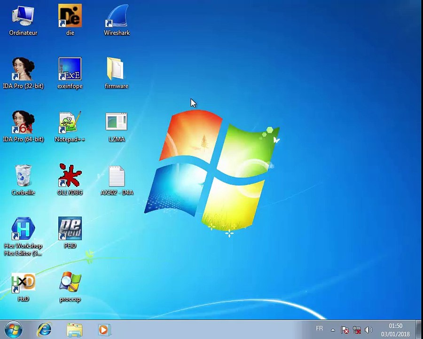Launch Internet Explorer from the taskbar
This screenshot has width=423, height=339.
tap(44, 330)
